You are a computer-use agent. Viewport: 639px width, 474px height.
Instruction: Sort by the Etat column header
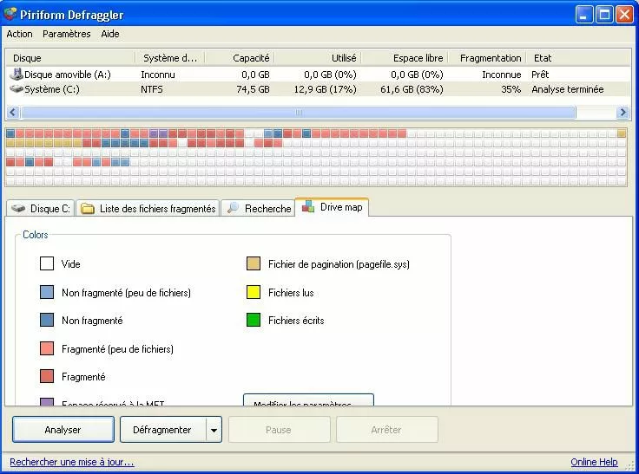[x=578, y=58]
